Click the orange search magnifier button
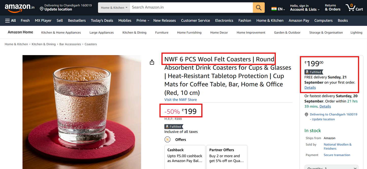Screen dimensions: 367x169 click(x=259, y=8)
